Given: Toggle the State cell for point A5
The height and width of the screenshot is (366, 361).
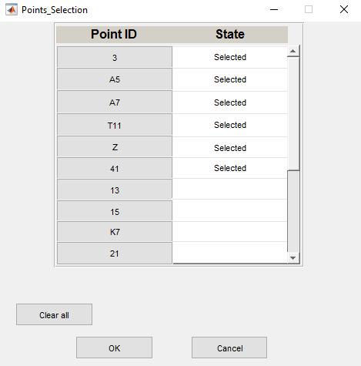Looking at the screenshot, I should point(230,79).
